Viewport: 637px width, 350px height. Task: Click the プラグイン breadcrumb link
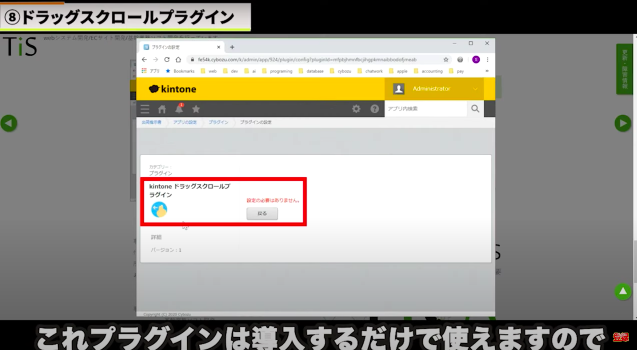coord(218,122)
